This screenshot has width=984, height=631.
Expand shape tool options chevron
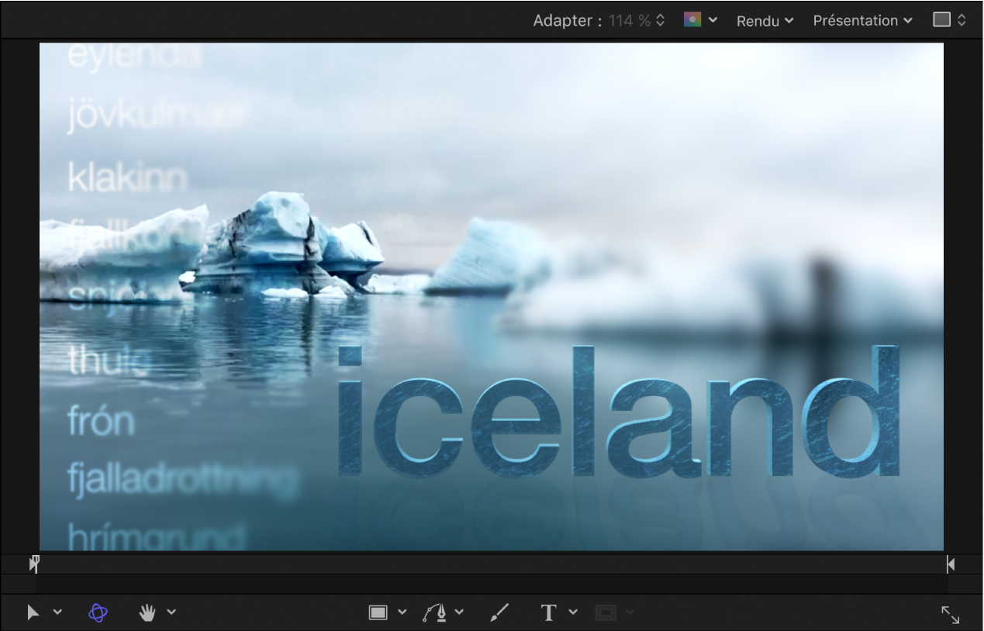click(x=402, y=612)
